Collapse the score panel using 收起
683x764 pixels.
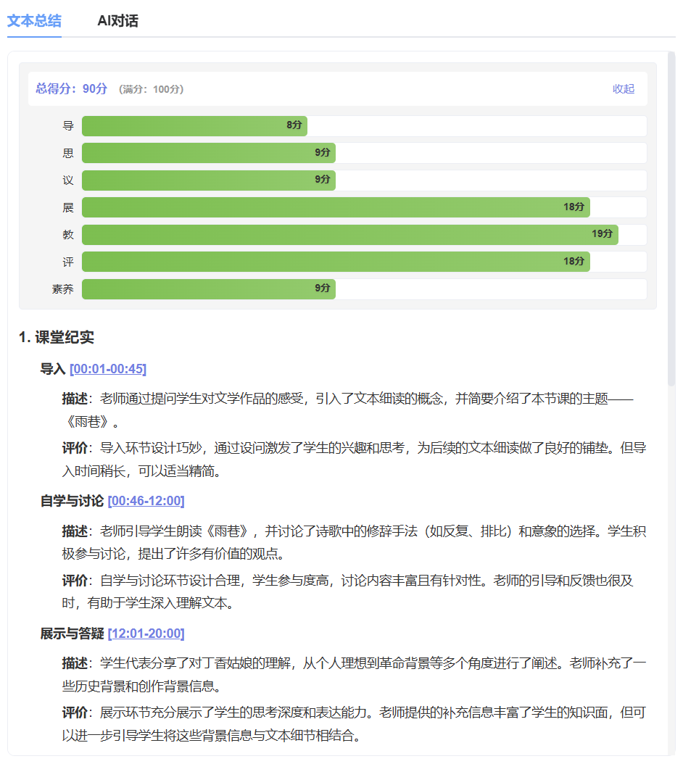pos(623,88)
